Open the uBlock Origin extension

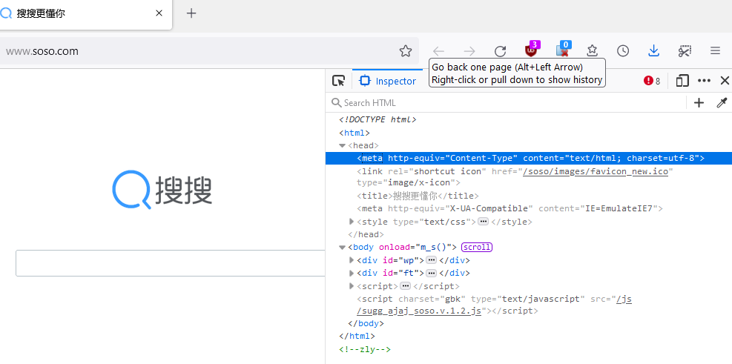531,50
